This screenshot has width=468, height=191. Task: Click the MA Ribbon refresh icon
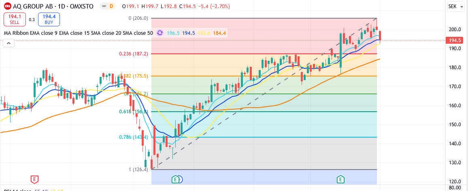click(160, 33)
